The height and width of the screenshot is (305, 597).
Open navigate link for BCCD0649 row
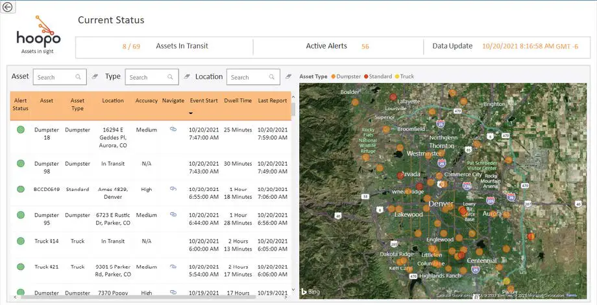(x=173, y=188)
